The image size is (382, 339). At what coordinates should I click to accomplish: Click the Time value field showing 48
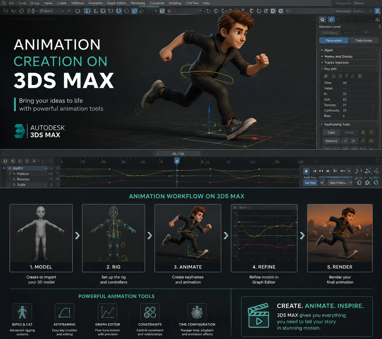coord(358,83)
